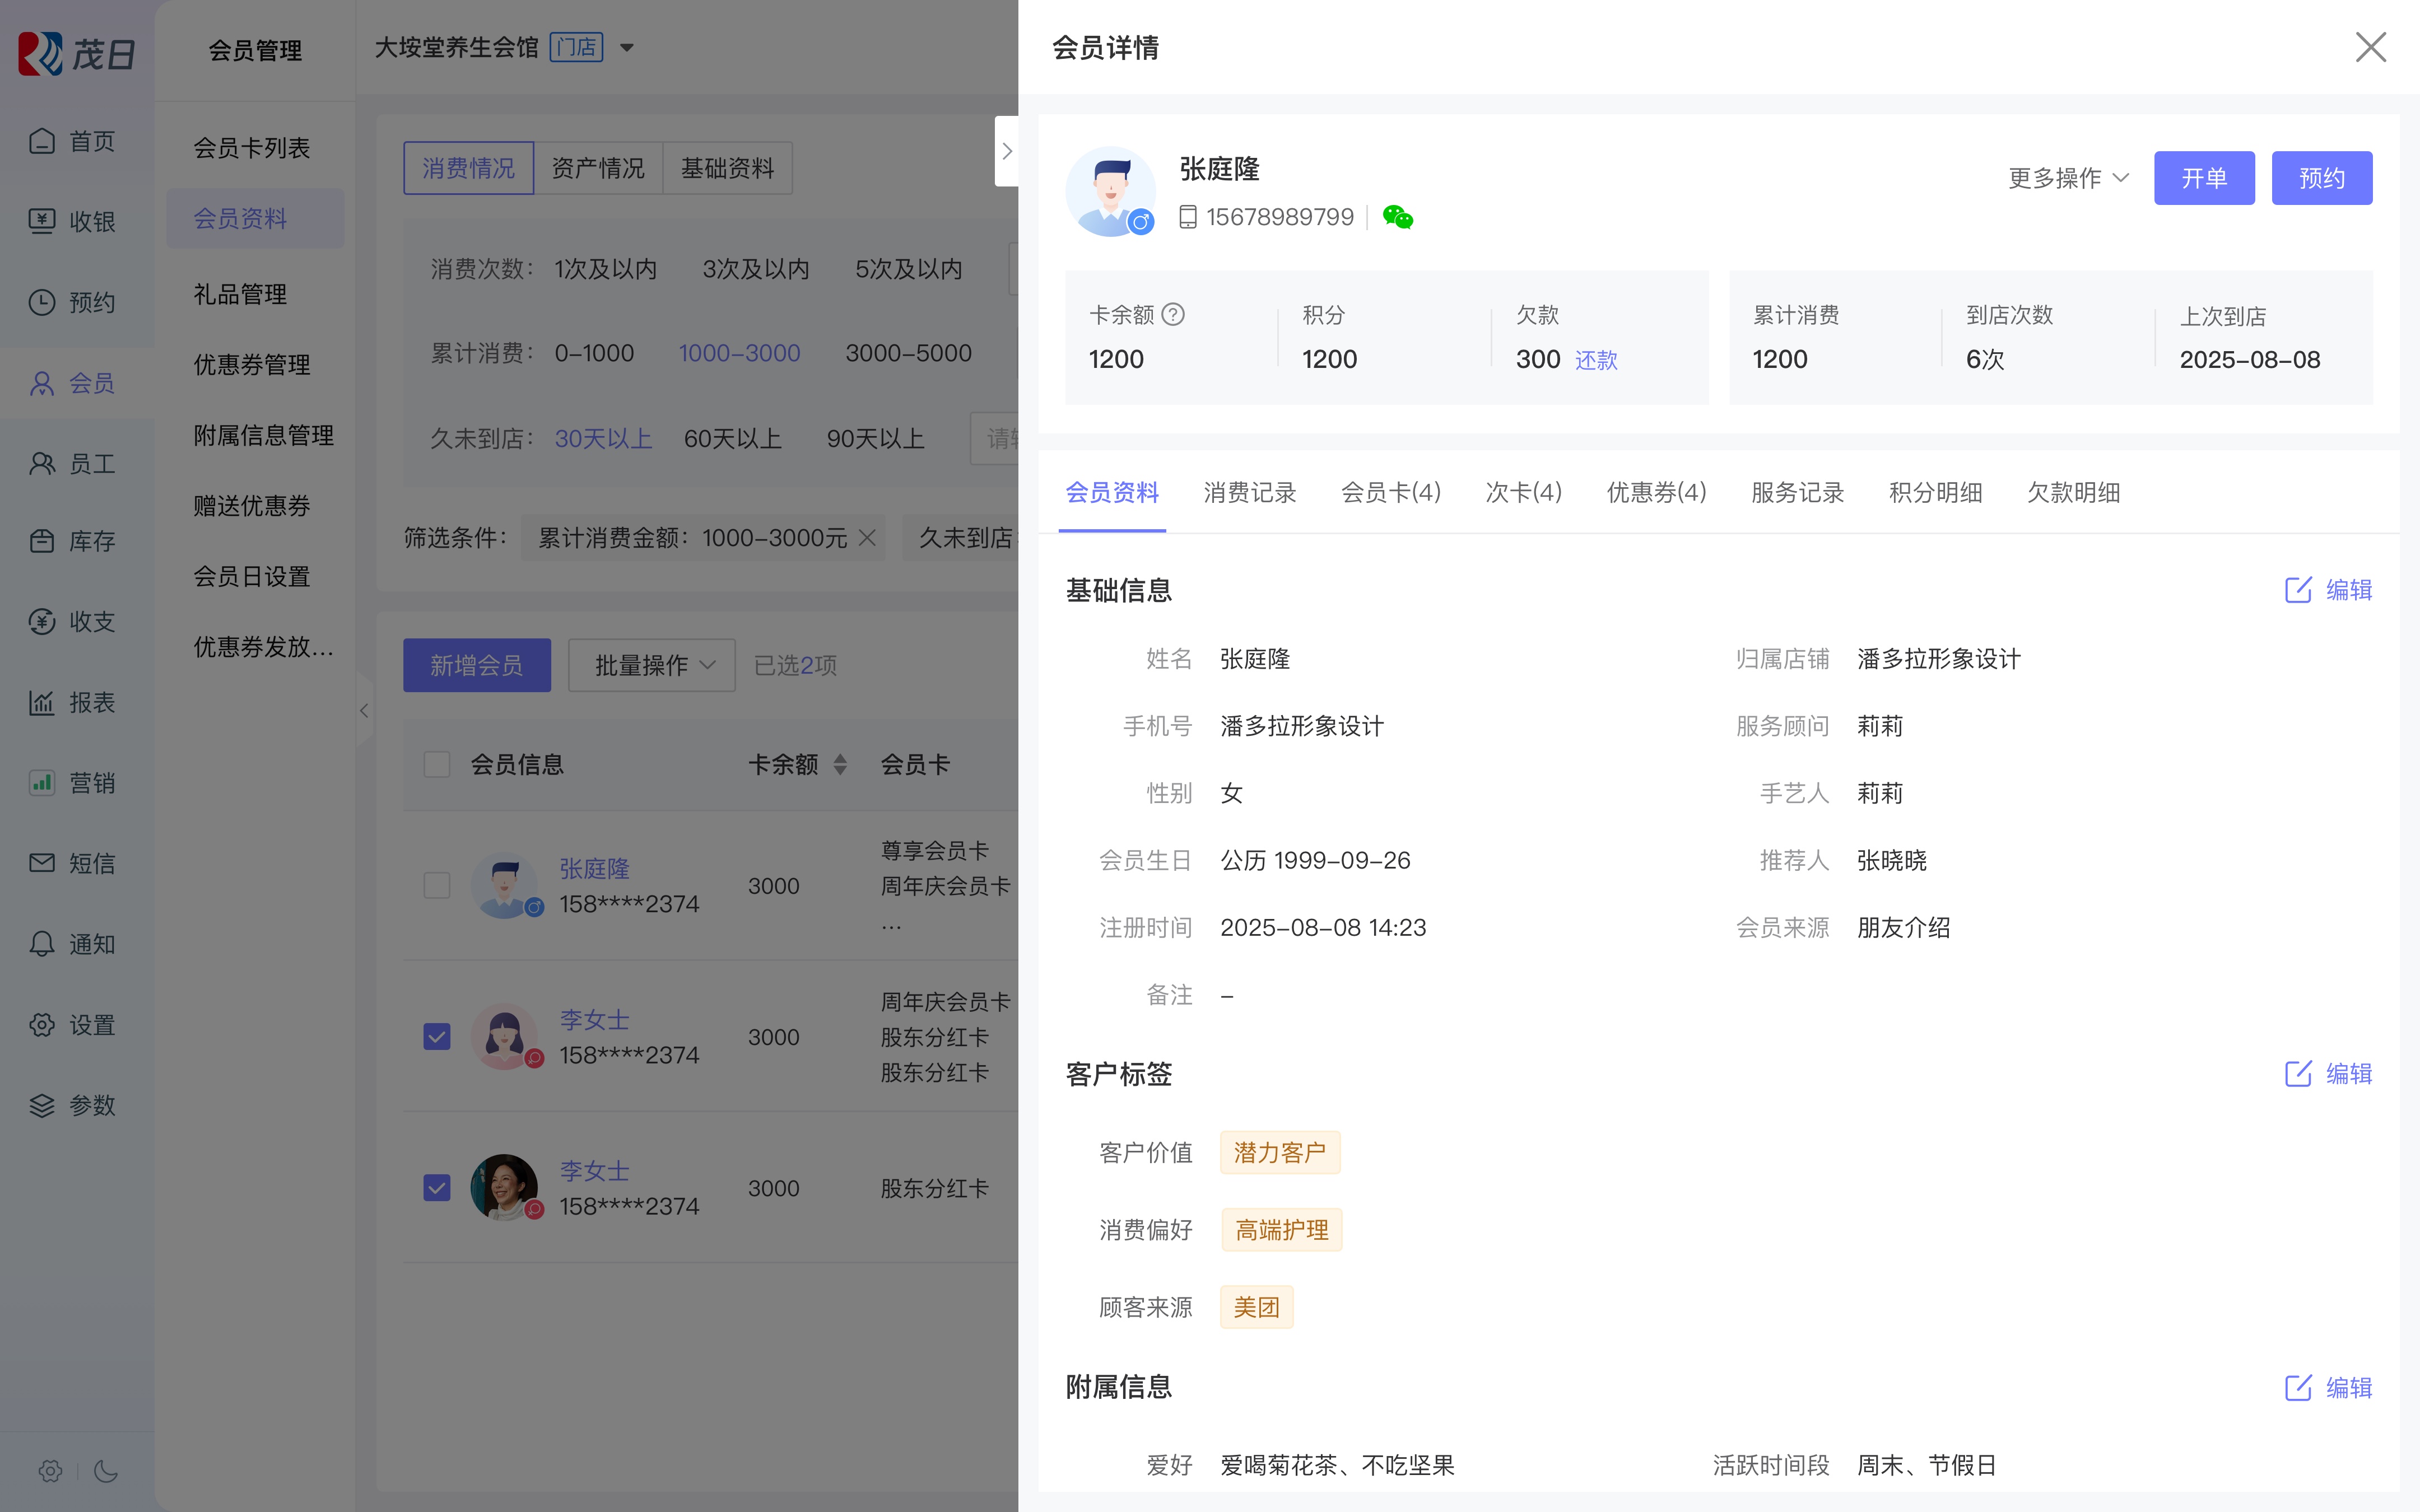This screenshot has width=2420, height=1512.
Task: Uncheck the first 李女士 member checkbox
Action: click(x=437, y=1036)
